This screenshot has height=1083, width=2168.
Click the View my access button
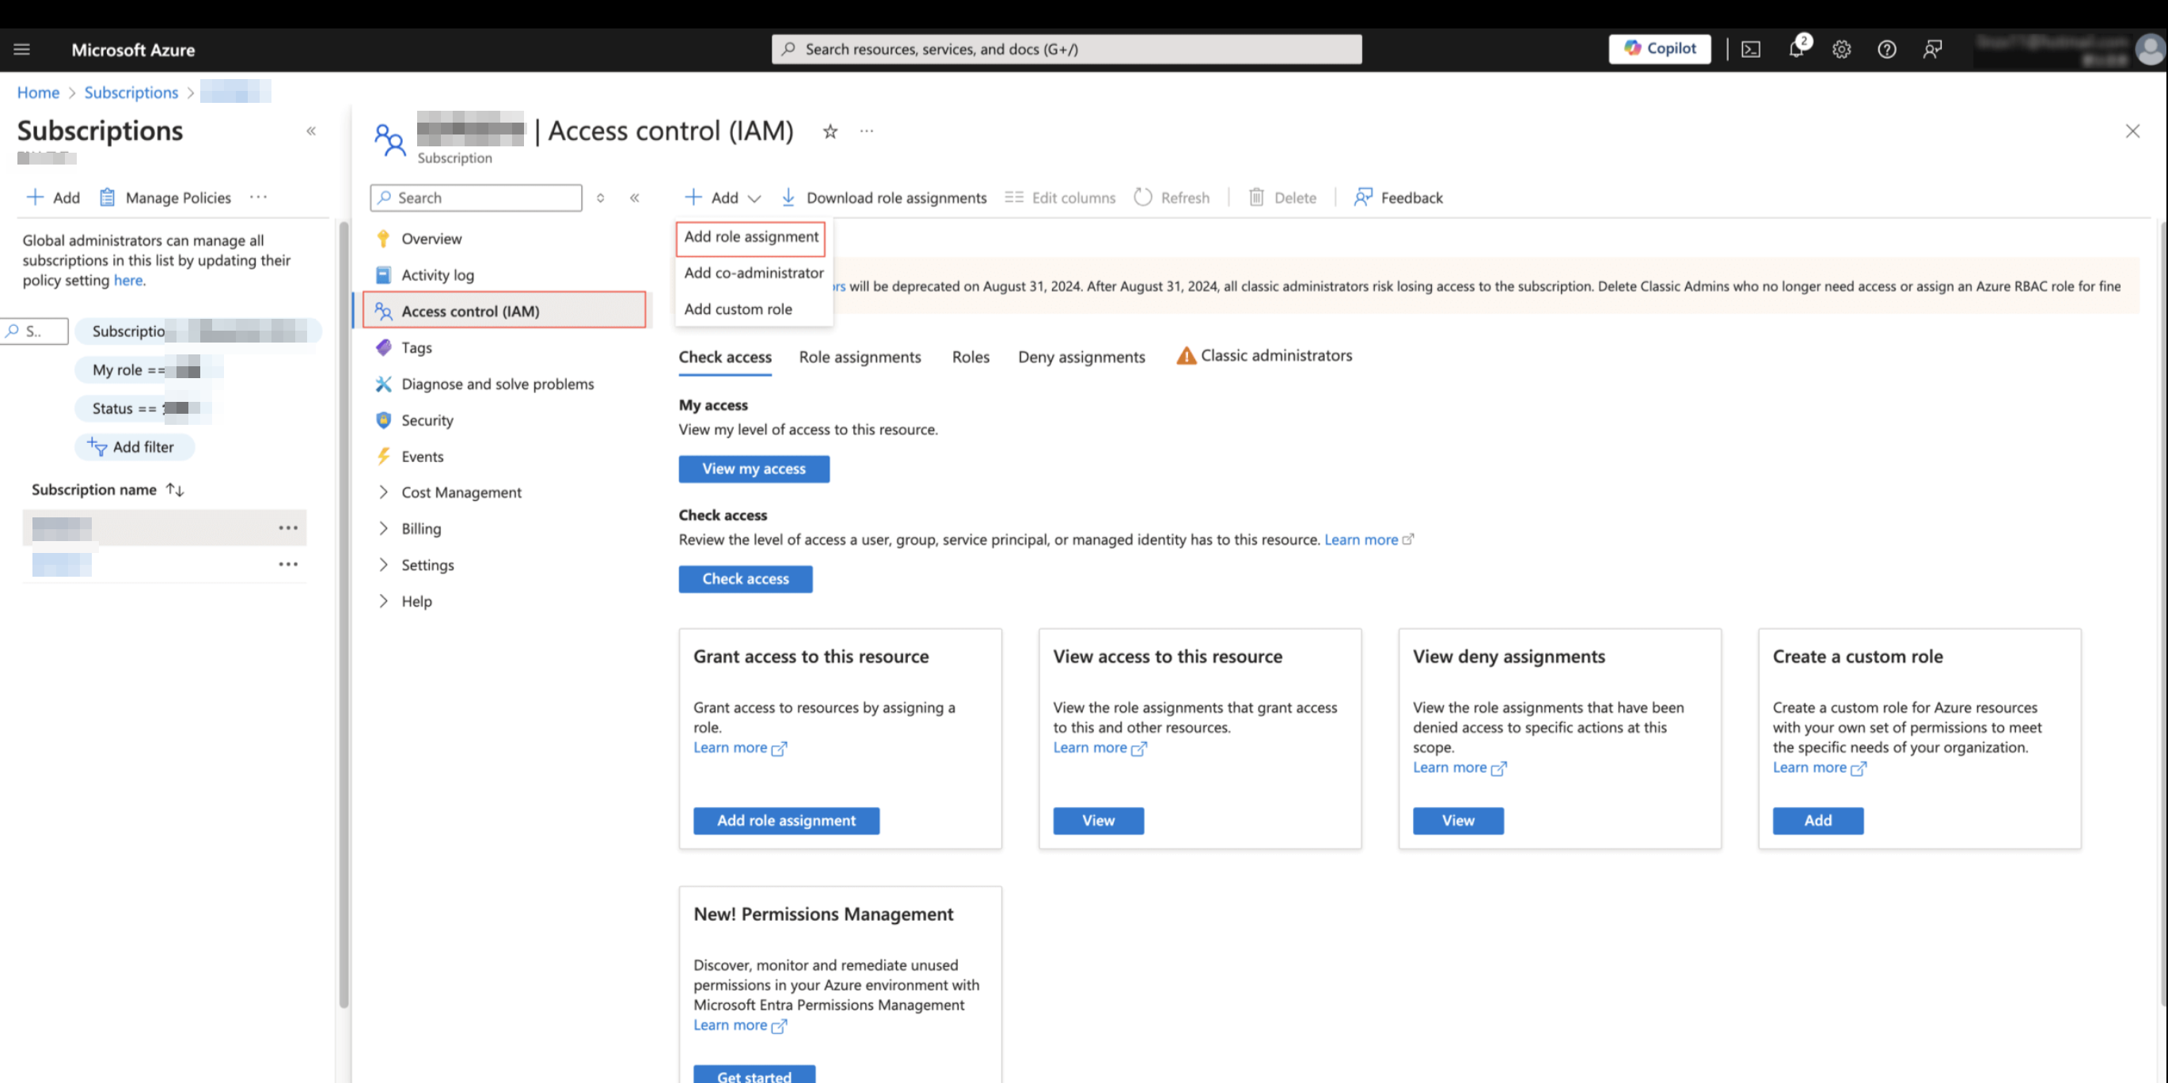pyautogui.click(x=754, y=469)
